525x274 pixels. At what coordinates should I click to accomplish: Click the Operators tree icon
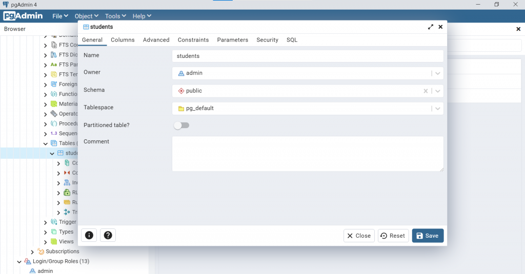53,114
